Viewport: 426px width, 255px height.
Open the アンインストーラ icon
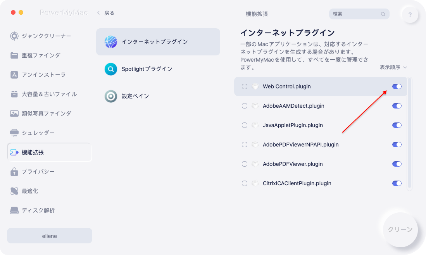pos(14,75)
